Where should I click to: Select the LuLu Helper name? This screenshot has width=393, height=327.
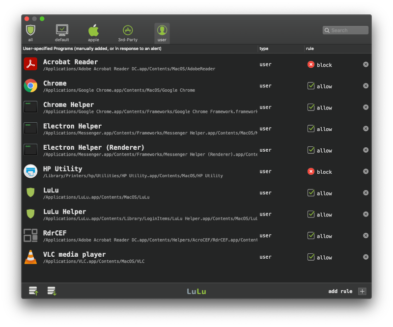pyautogui.click(x=65, y=212)
